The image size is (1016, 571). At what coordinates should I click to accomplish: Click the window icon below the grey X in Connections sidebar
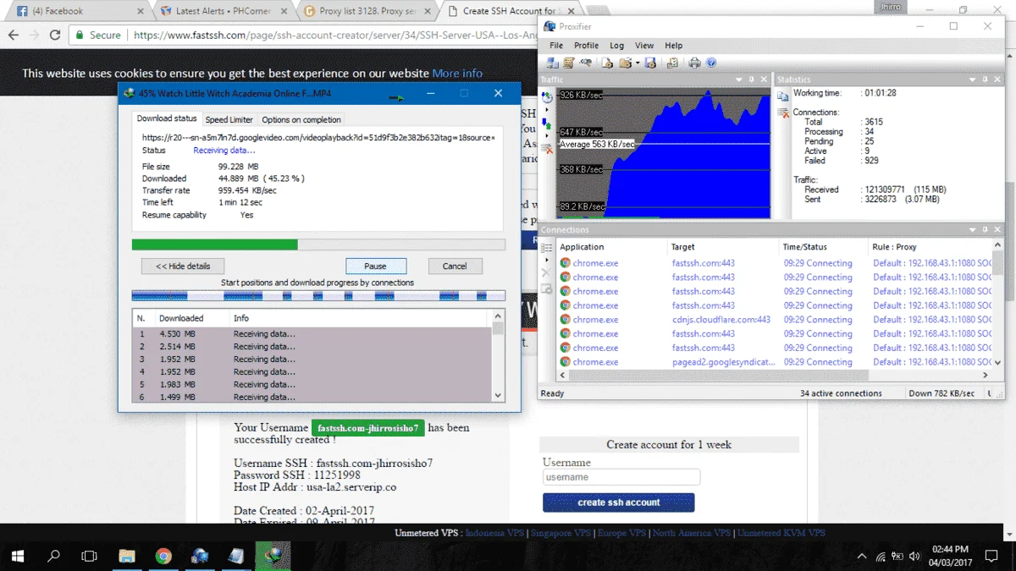coord(547,289)
